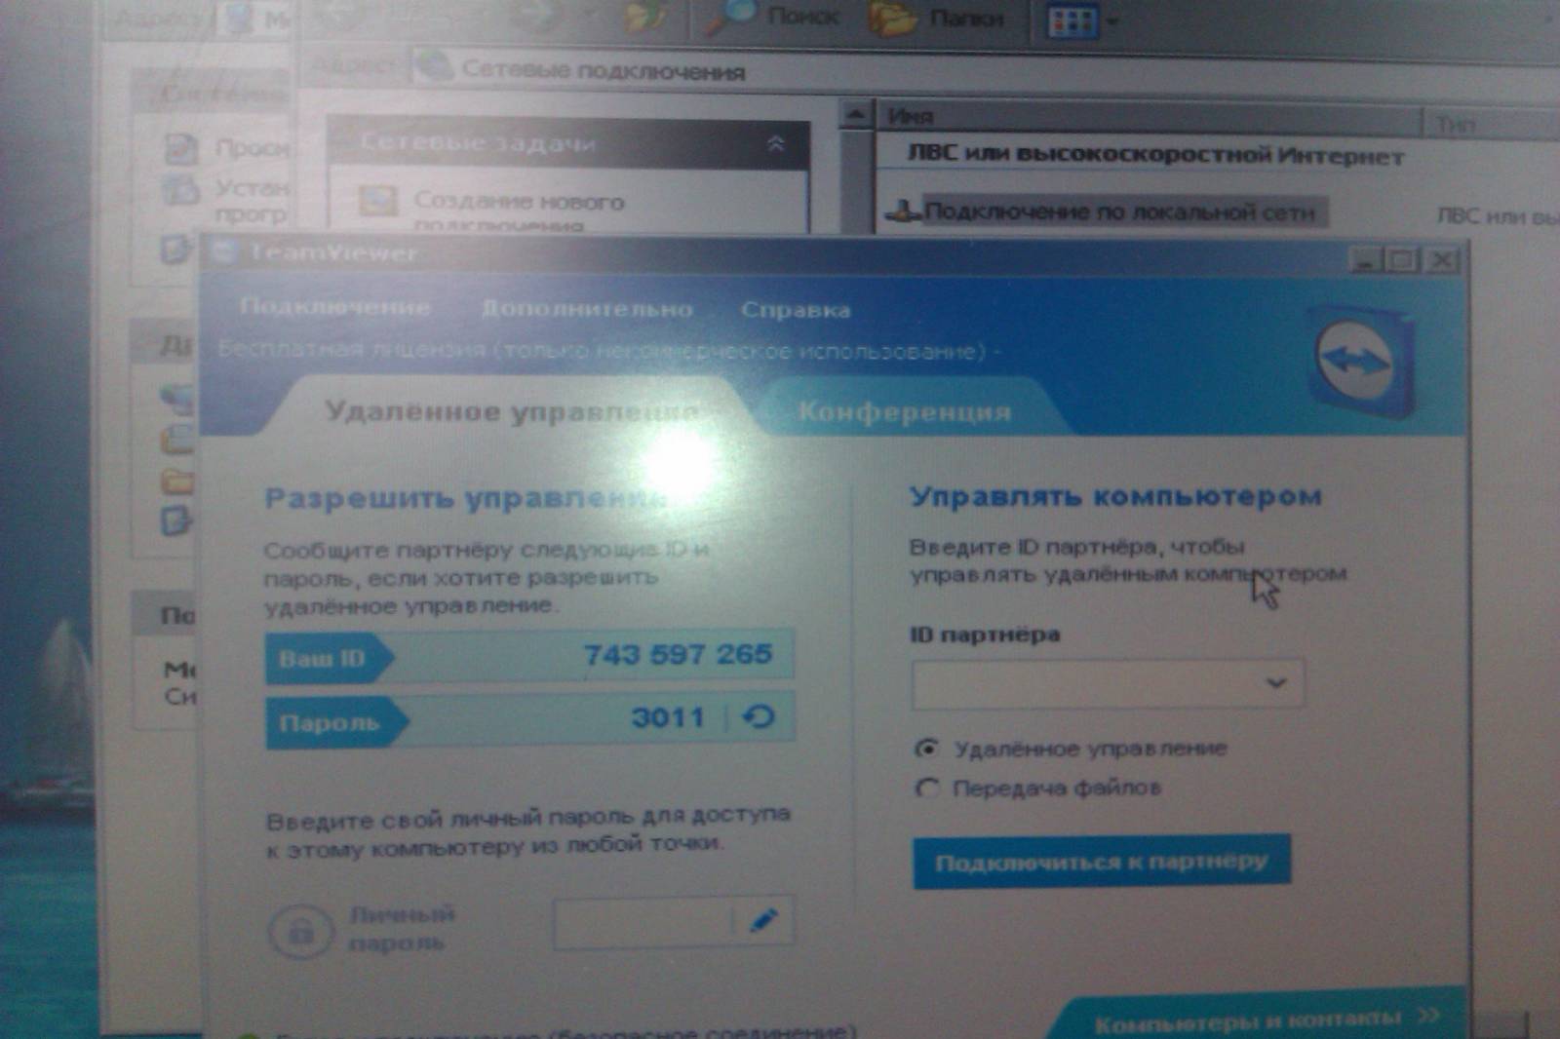The image size is (1560, 1039).
Task: Click the Управлять компьютером heading
Action: 1115,496
